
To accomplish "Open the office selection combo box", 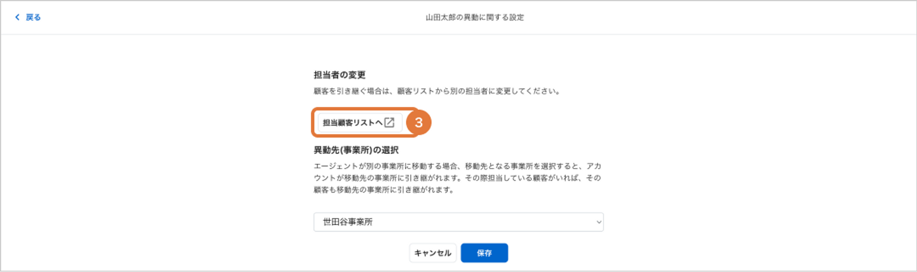I will pyautogui.click(x=458, y=222).
